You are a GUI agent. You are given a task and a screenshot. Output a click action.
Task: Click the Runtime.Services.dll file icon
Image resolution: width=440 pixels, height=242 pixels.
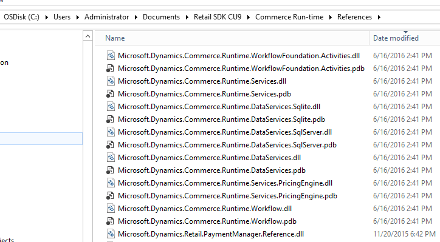111,81
